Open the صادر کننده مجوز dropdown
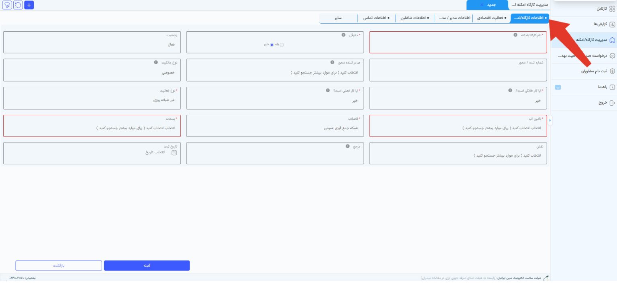This screenshot has width=617, height=283. [x=275, y=70]
